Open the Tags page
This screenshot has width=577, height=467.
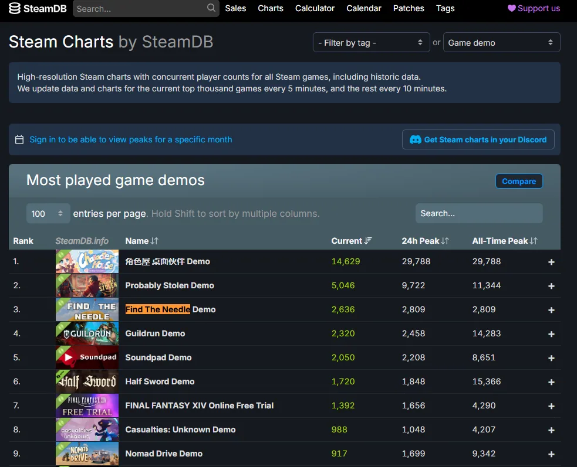coord(446,8)
